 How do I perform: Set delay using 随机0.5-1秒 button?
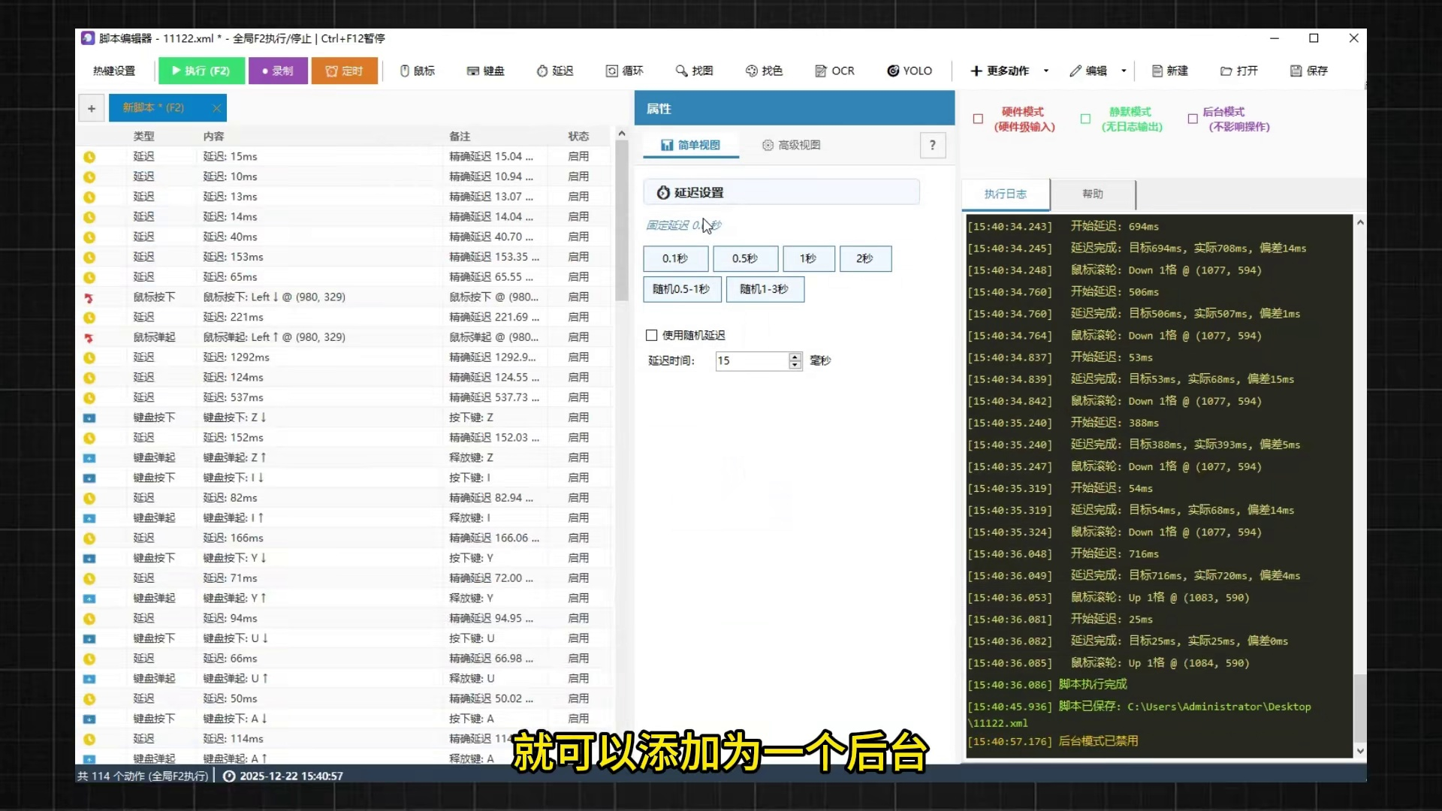(x=681, y=289)
